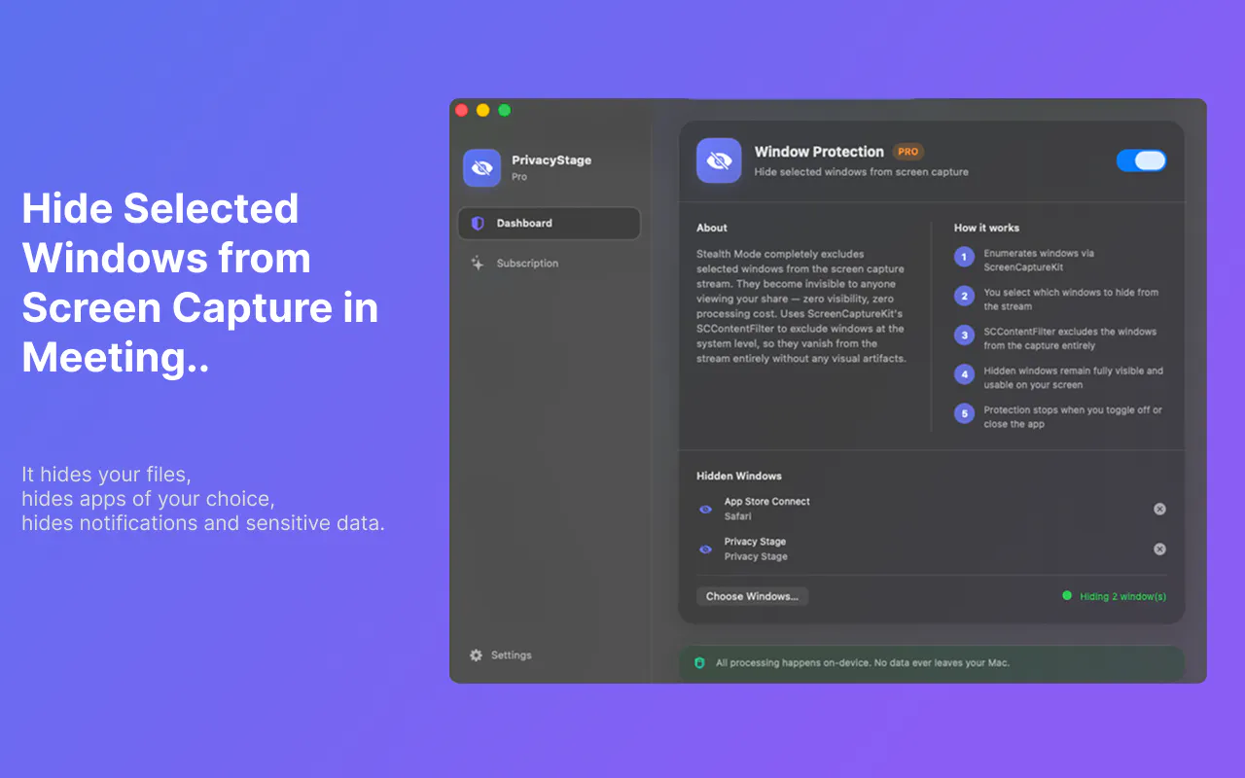Image resolution: width=1245 pixels, height=778 pixels.
Task: Click the Dashboard shield icon
Action: pyautogui.click(x=478, y=223)
